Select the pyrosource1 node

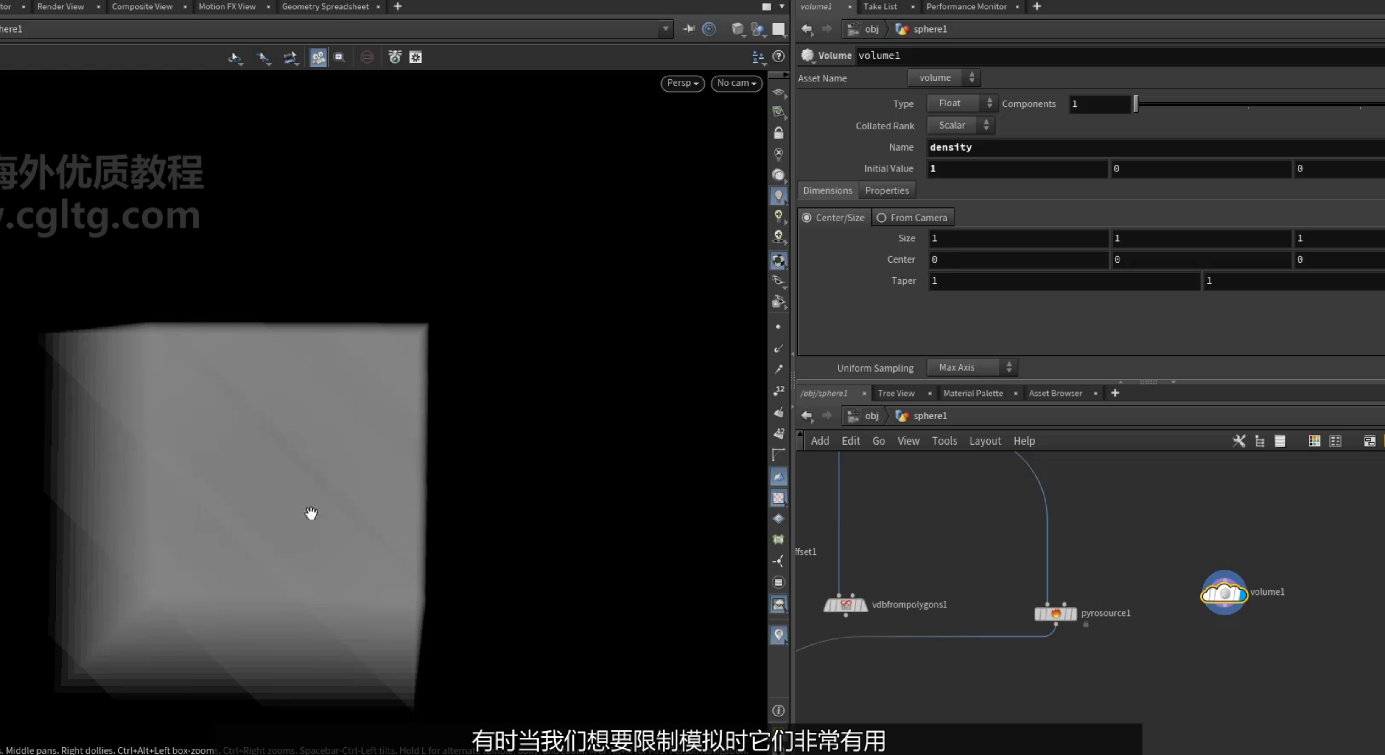(1055, 614)
